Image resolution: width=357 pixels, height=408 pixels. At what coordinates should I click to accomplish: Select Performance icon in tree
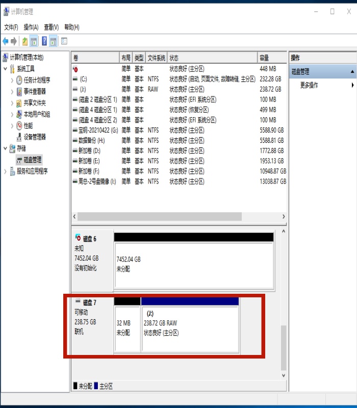tap(19, 126)
